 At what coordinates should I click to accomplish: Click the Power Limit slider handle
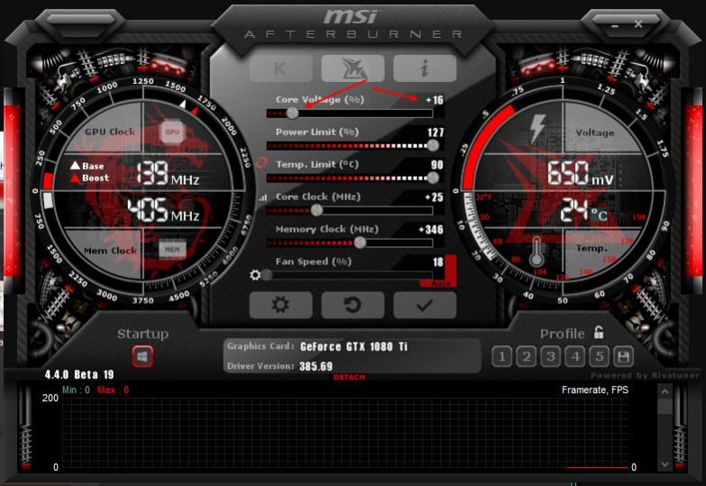[433, 145]
